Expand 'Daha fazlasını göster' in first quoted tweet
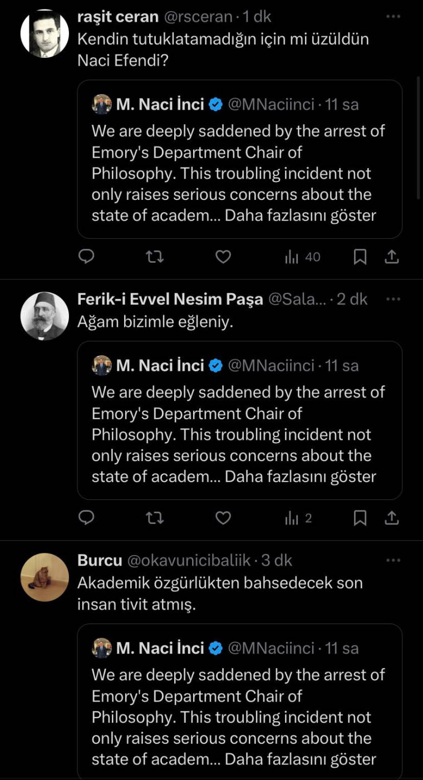 [301, 215]
